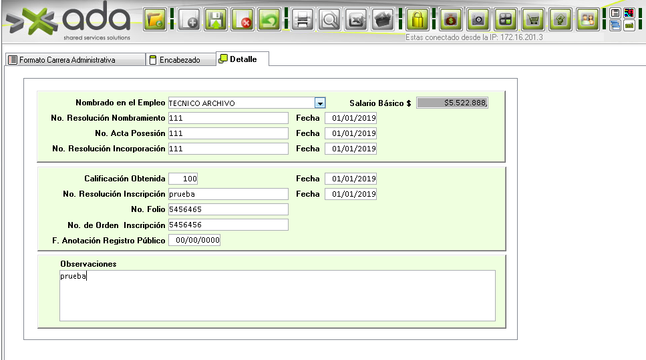
Task: Click the delete record icon with red X
Action: (x=243, y=19)
